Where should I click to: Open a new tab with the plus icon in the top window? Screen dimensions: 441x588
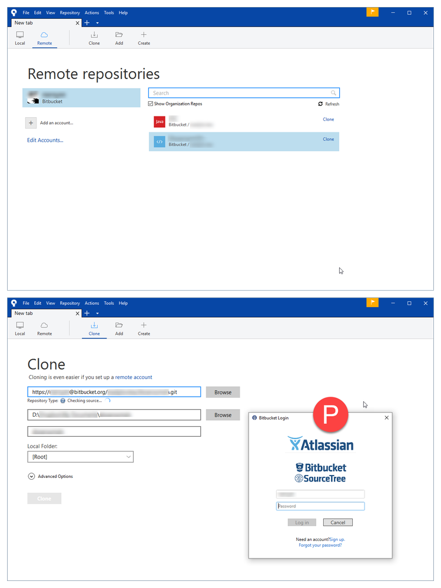coord(87,23)
